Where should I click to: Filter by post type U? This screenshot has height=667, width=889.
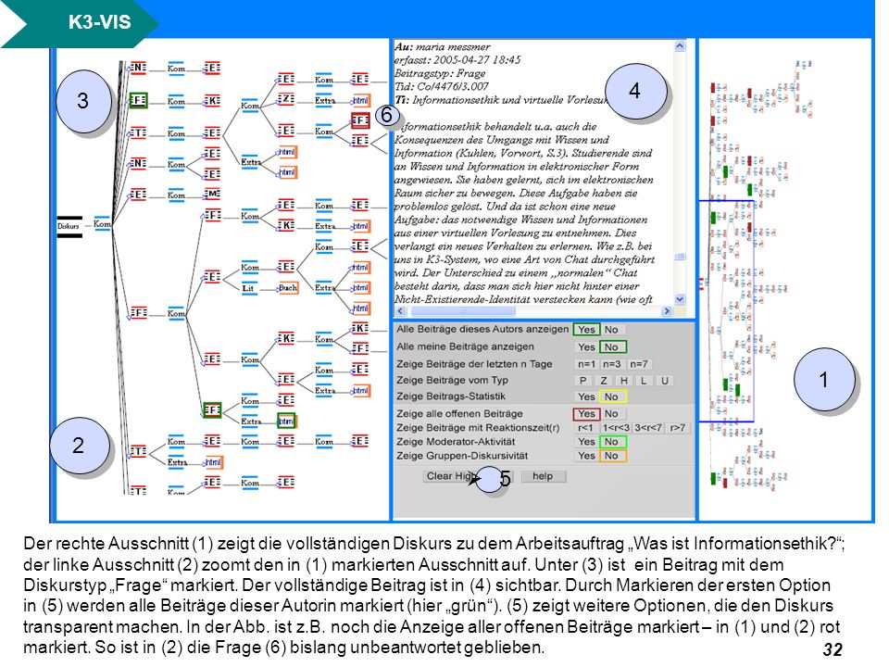tap(665, 381)
